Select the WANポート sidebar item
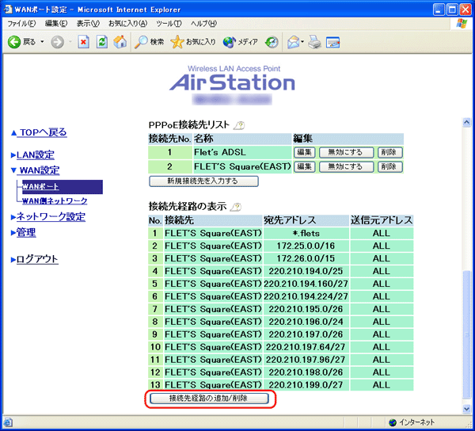This screenshot has height=431, width=475. (62, 187)
